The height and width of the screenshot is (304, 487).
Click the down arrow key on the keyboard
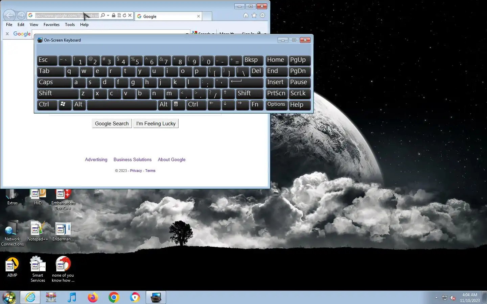pos(228,105)
